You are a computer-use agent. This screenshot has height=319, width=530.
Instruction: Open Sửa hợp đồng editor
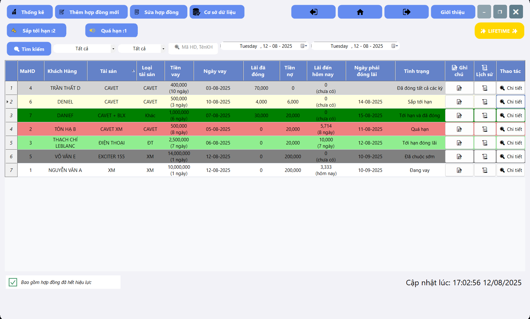(158, 12)
